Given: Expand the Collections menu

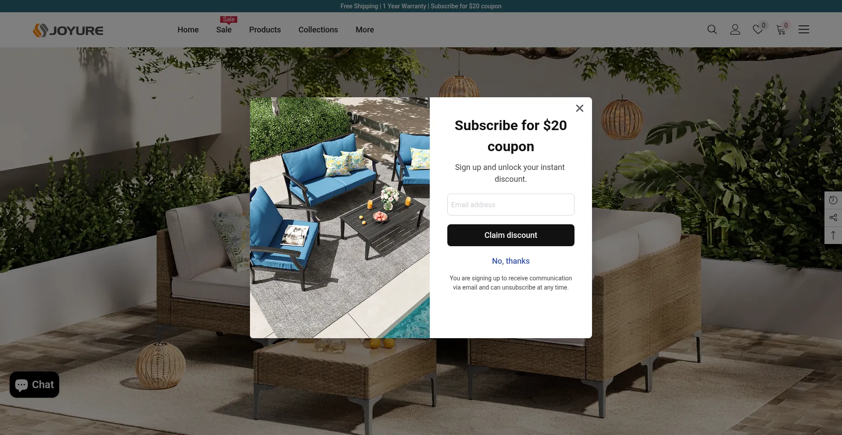Looking at the screenshot, I should (318, 30).
